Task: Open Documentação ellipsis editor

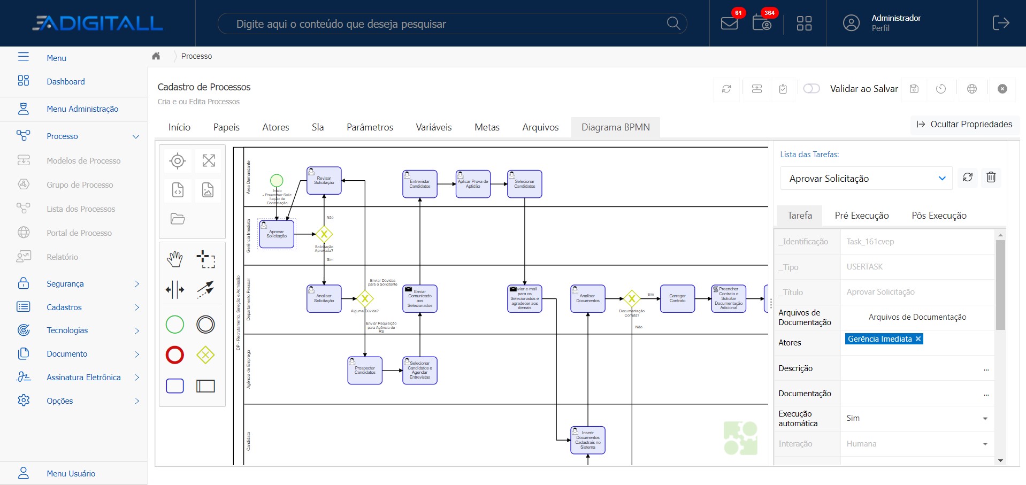Action: [x=986, y=394]
